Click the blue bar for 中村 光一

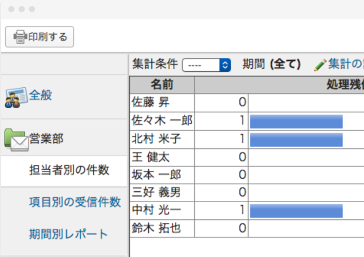tap(296, 211)
